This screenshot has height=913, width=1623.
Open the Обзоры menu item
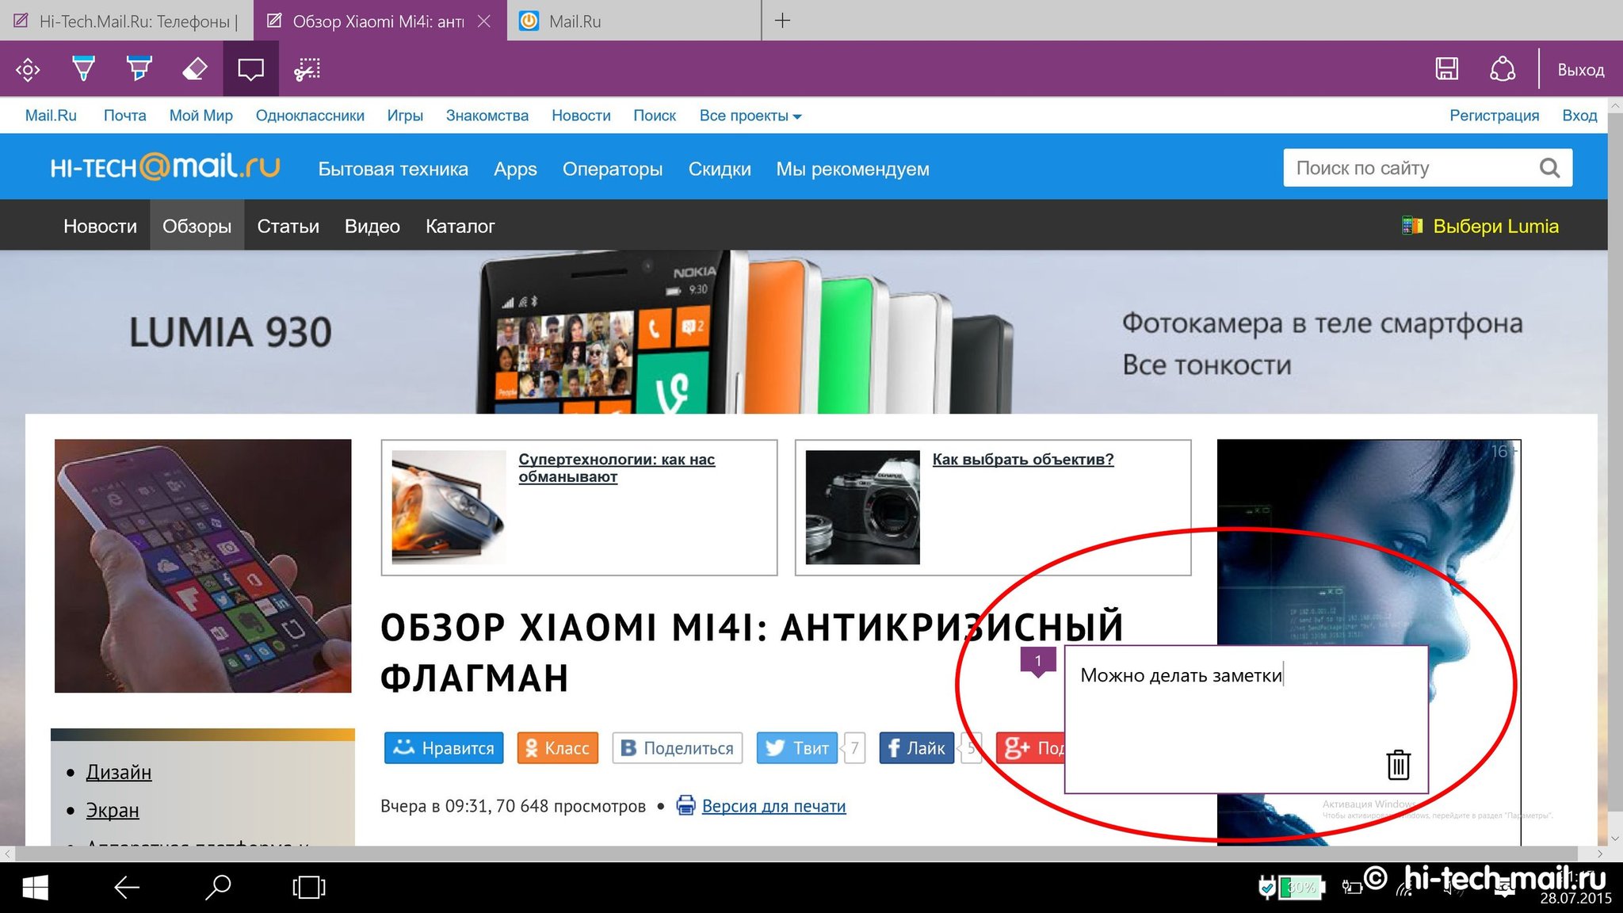pos(197,226)
